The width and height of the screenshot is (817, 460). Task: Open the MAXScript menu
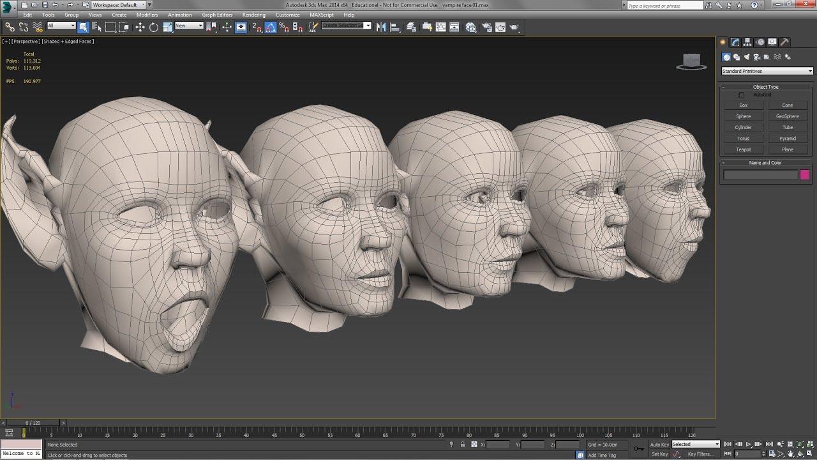322,15
